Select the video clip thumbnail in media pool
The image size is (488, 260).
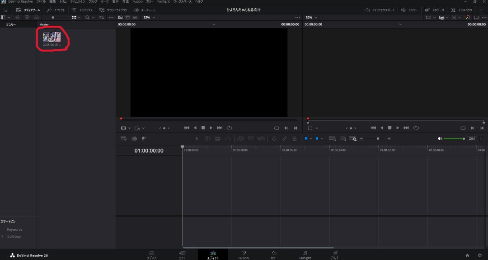click(x=52, y=37)
